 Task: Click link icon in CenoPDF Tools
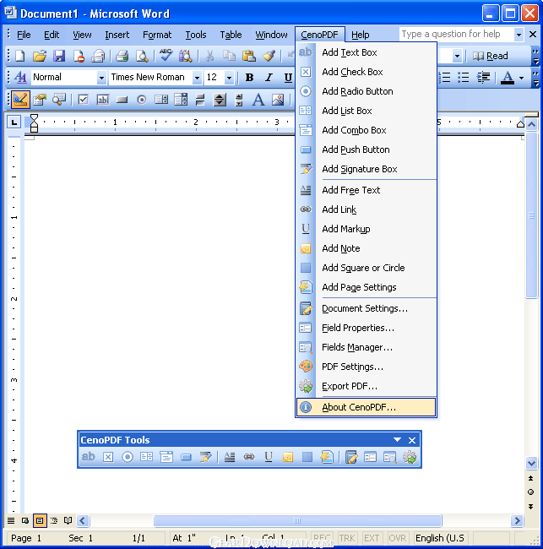[249, 457]
